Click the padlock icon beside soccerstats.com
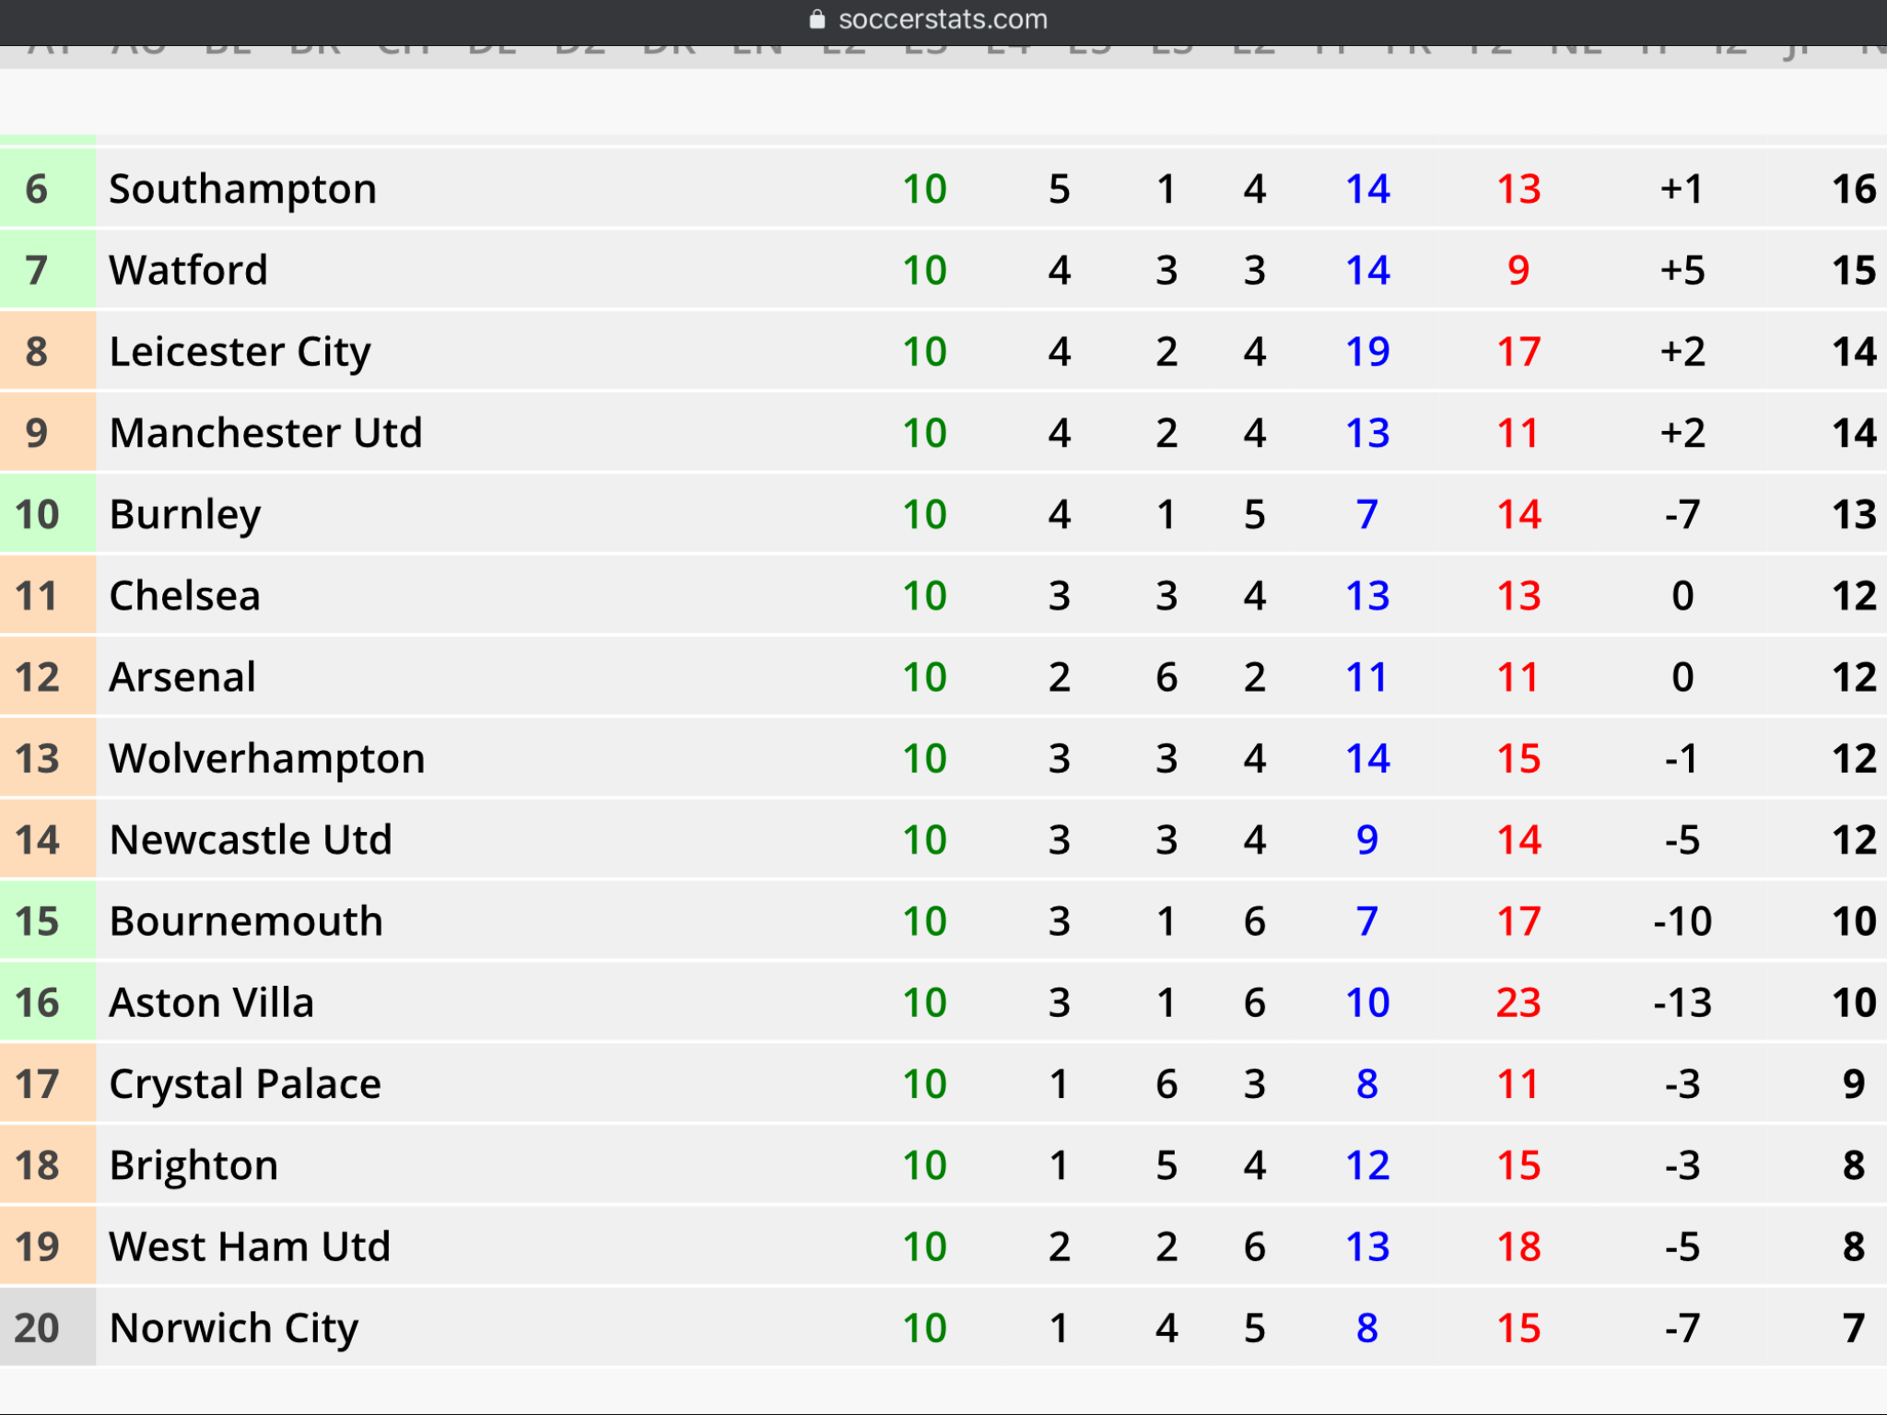This screenshot has height=1415, width=1887. (x=816, y=19)
